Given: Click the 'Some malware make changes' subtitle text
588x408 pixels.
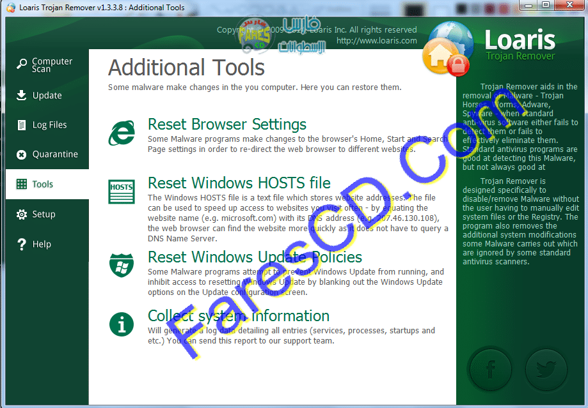Looking at the screenshot, I should coord(255,87).
